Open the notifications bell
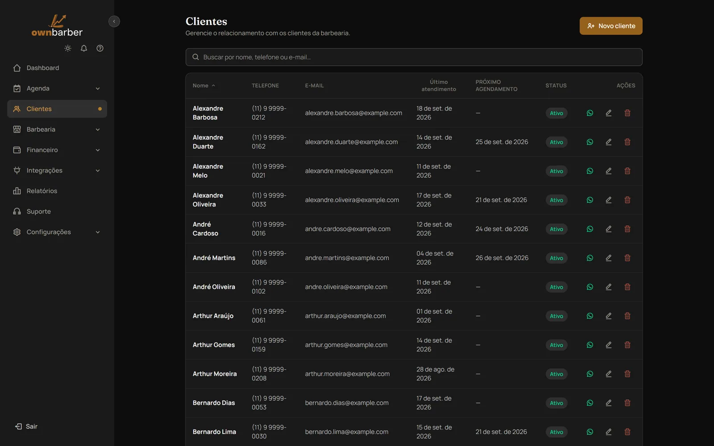 84,48
